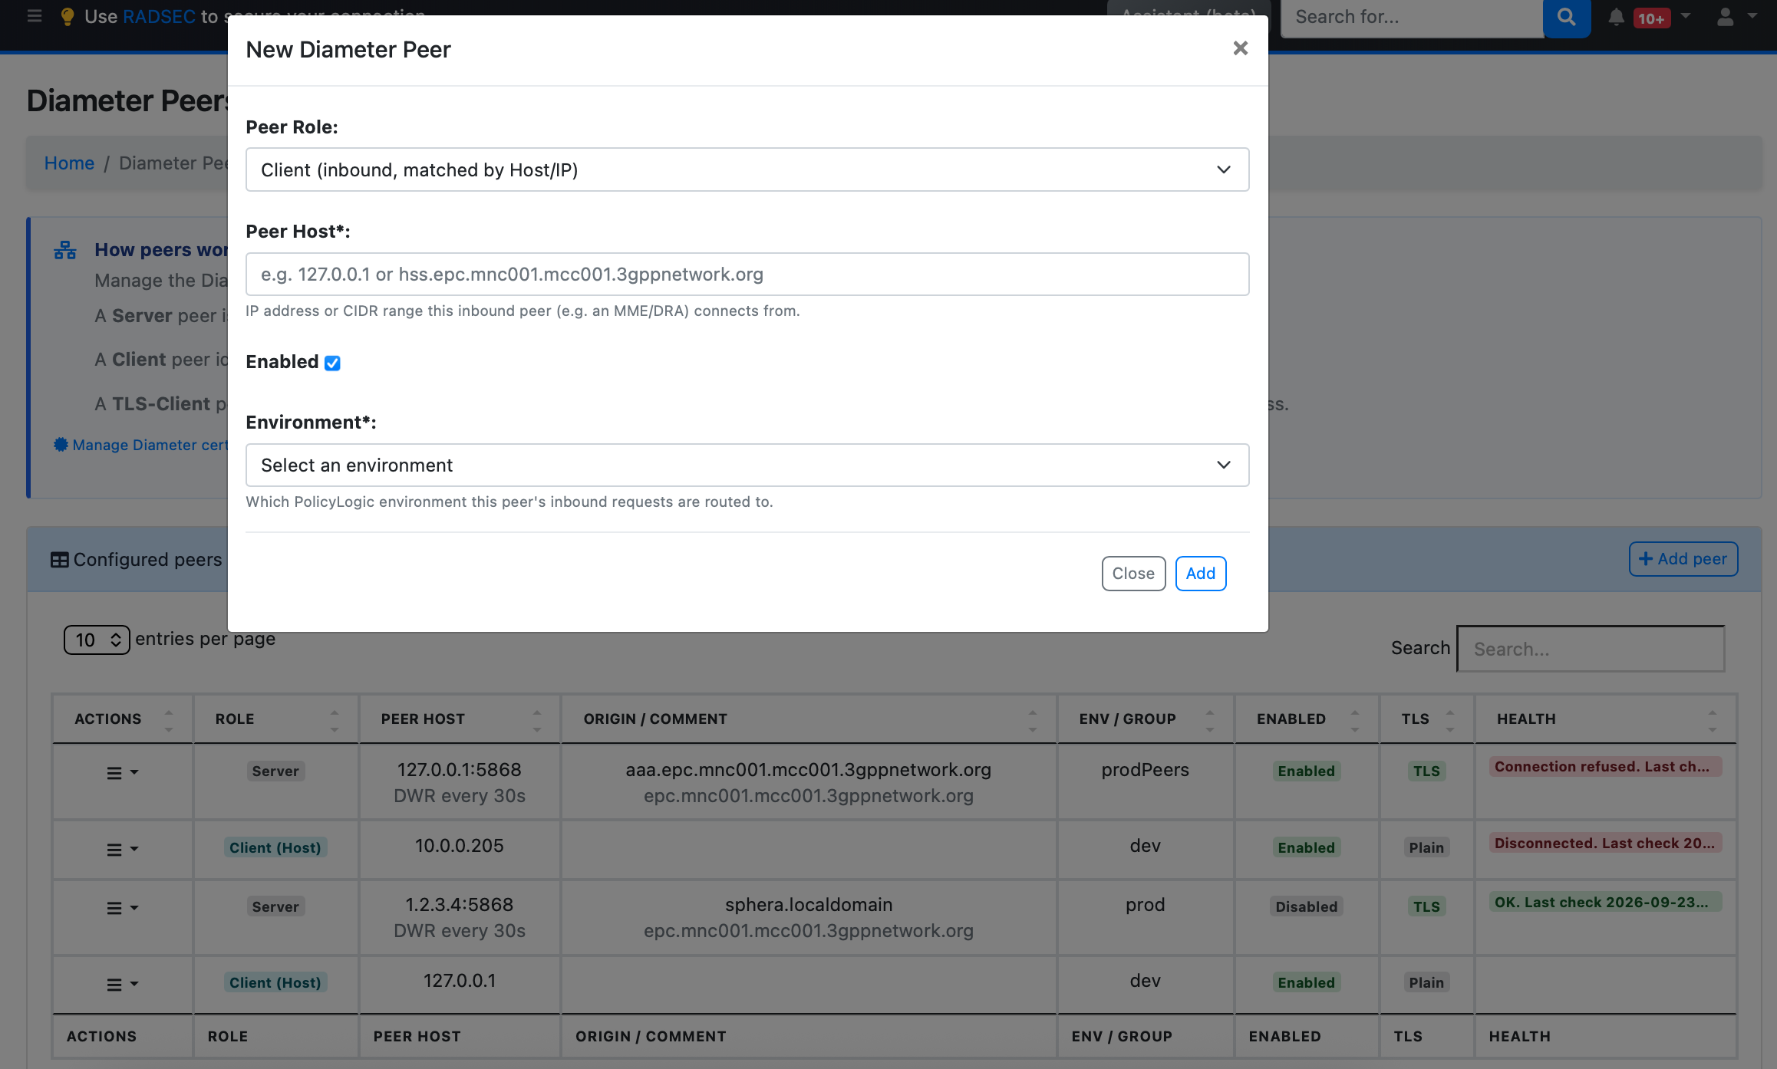The width and height of the screenshot is (1777, 1069).
Task: Click the lightbulb tip icon
Action: [x=68, y=16]
